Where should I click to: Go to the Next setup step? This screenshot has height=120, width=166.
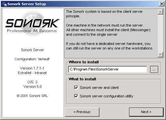point(146,112)
